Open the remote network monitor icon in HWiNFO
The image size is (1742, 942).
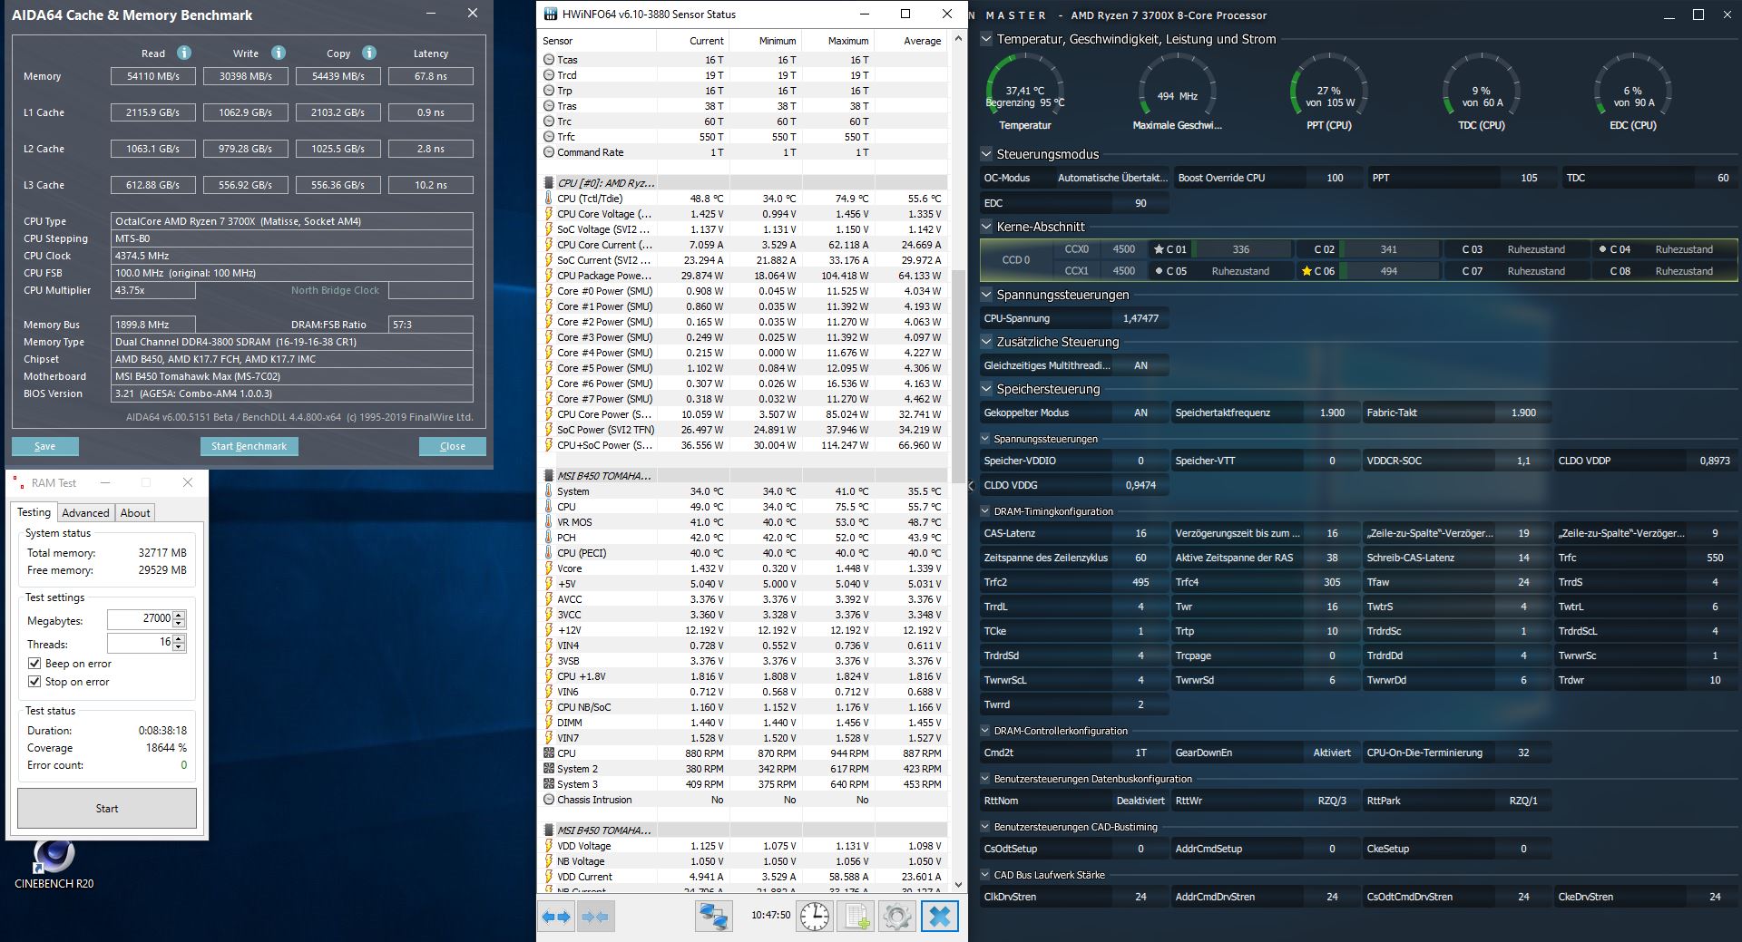(714, 917)
